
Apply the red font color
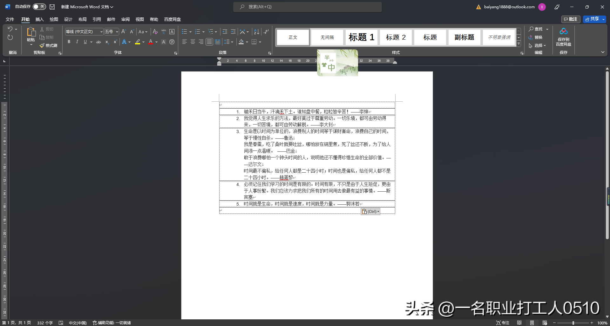pos(151,42)
